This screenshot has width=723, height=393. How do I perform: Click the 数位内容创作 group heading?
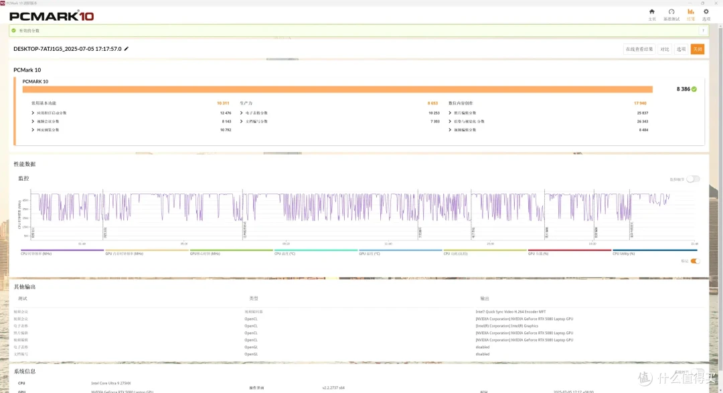pyautogui.click(x=461, y=103)
